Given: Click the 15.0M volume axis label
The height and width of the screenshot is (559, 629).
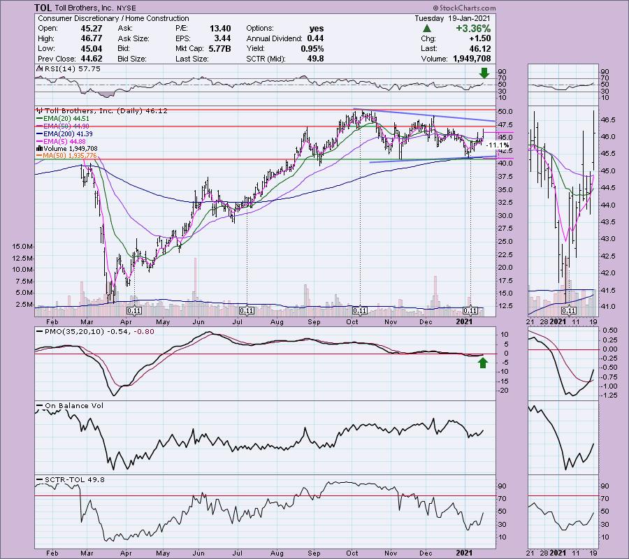Looking at the screenshot, I should (22, 246).
